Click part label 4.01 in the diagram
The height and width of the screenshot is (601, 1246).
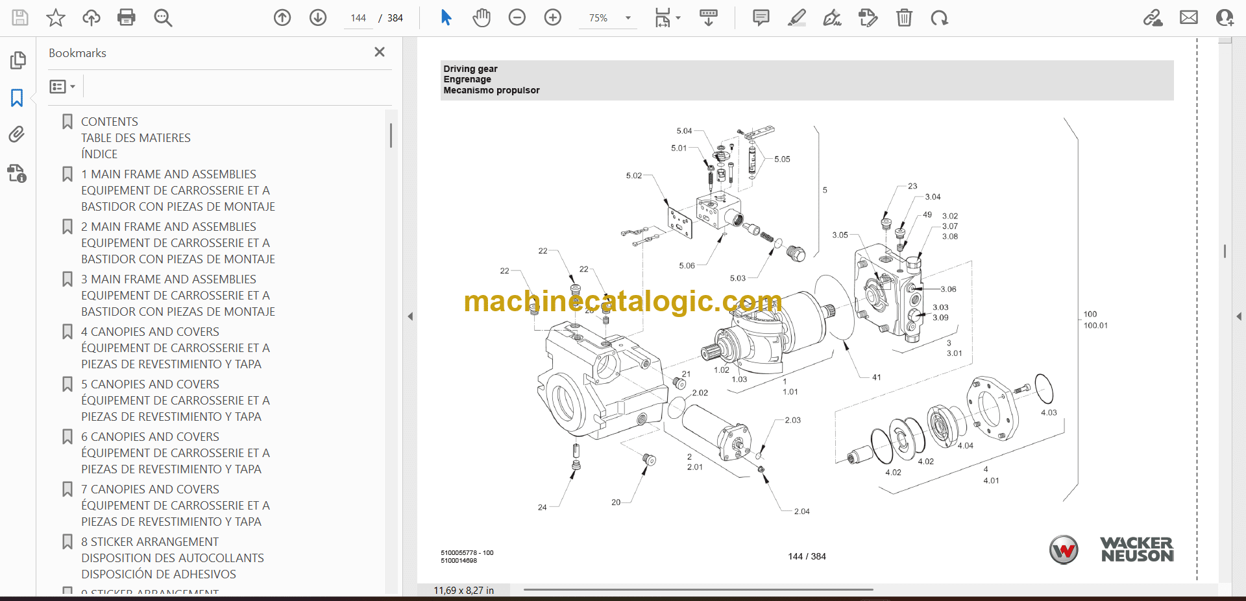(x=991, y=480)
